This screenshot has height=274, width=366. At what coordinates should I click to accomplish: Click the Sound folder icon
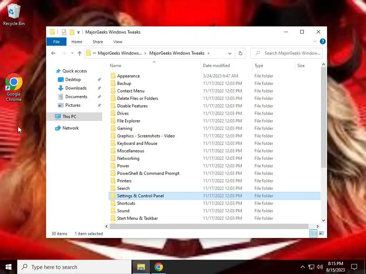tap(113, 210)
